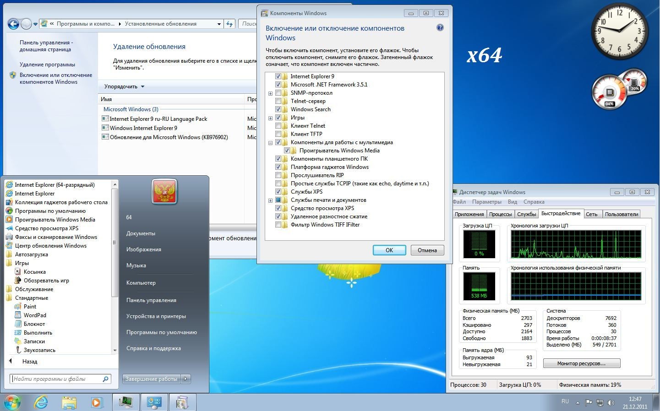Open Файл menu in Task Manager
Image resolution: width=660 pixels, height=411 pixels.
coord(459,202)
